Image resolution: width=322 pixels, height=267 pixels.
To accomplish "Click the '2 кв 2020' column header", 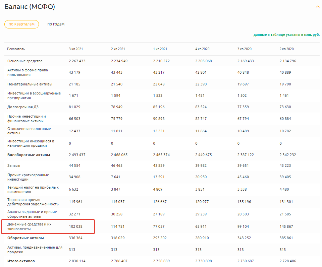I will [x=286, y=49].
